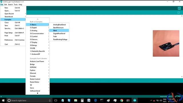Open SD library examples

[x=37, y=85]
